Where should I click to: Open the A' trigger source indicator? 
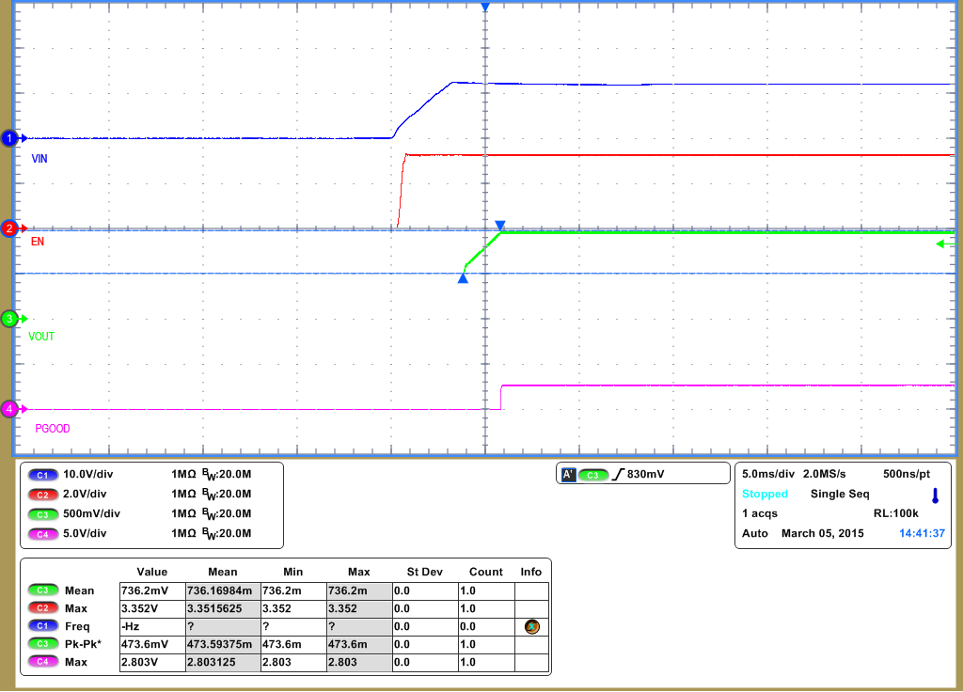568,475
